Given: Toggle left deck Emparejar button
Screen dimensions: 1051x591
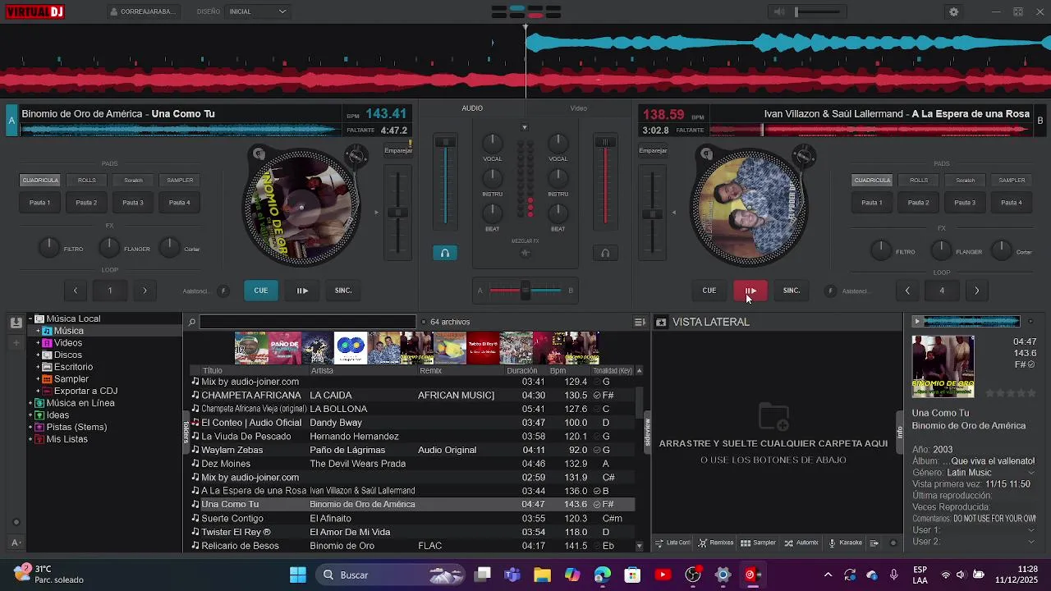Looking at the screenshot, I should pyautogui.click(x=398, y=150).
